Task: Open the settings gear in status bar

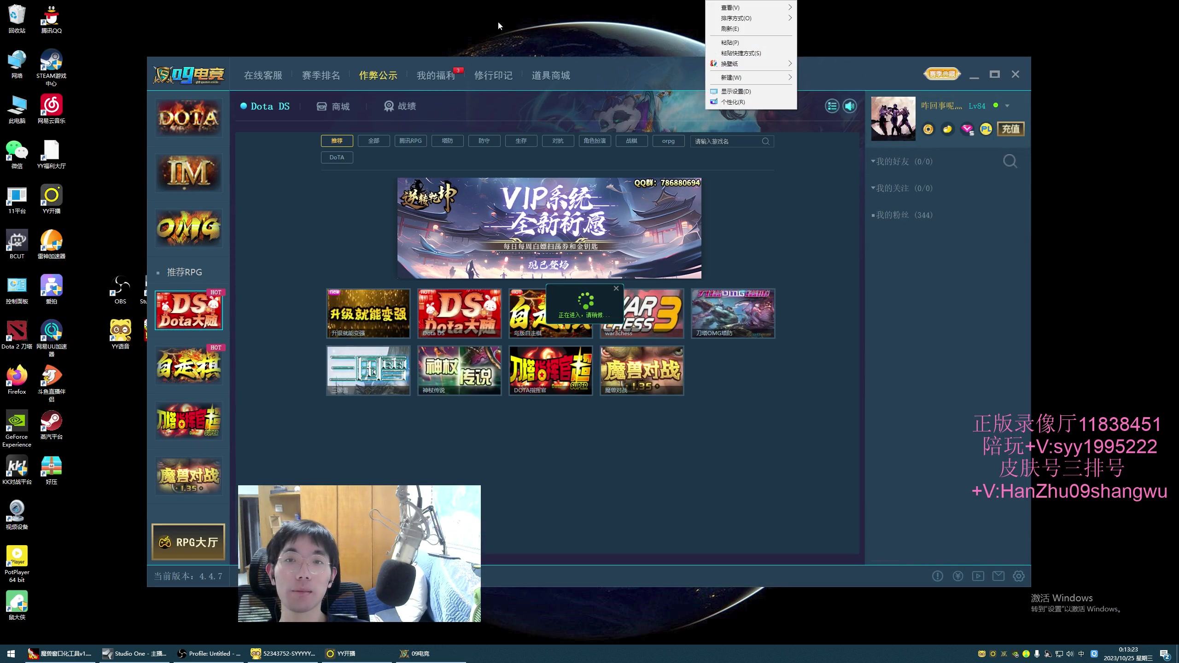Action: click(1018, 576)
